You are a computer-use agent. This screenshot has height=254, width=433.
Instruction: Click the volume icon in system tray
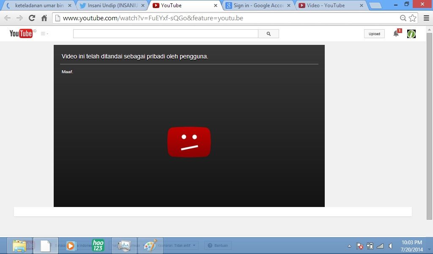[x=390, y=246]
